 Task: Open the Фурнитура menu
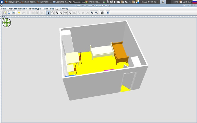click(35, 9)
